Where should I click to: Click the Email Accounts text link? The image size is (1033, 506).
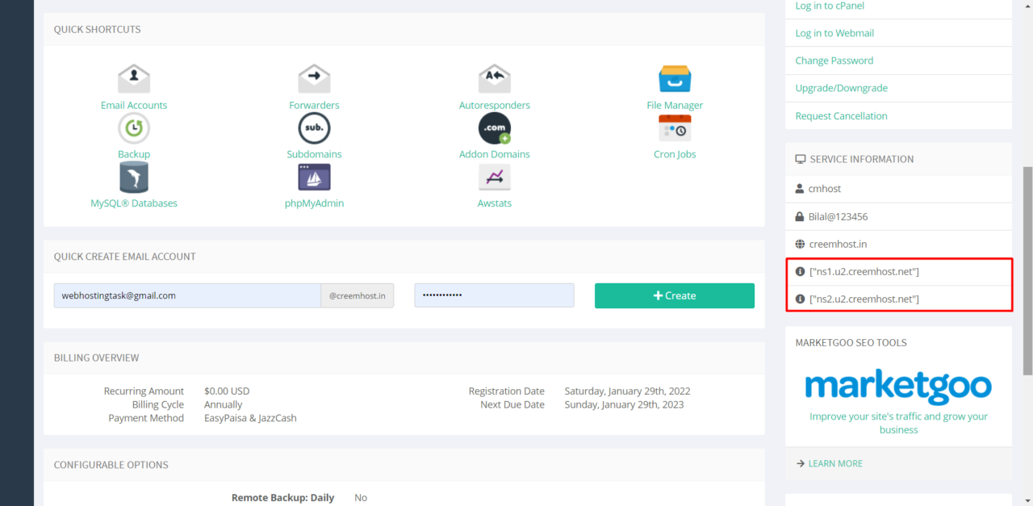tap(134, 105)
